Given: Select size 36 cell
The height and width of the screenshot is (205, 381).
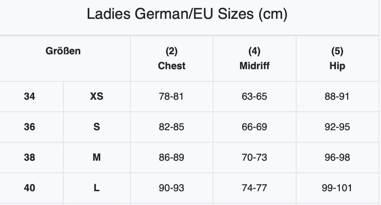Looking at the screenshot, I should pos(29,127).
